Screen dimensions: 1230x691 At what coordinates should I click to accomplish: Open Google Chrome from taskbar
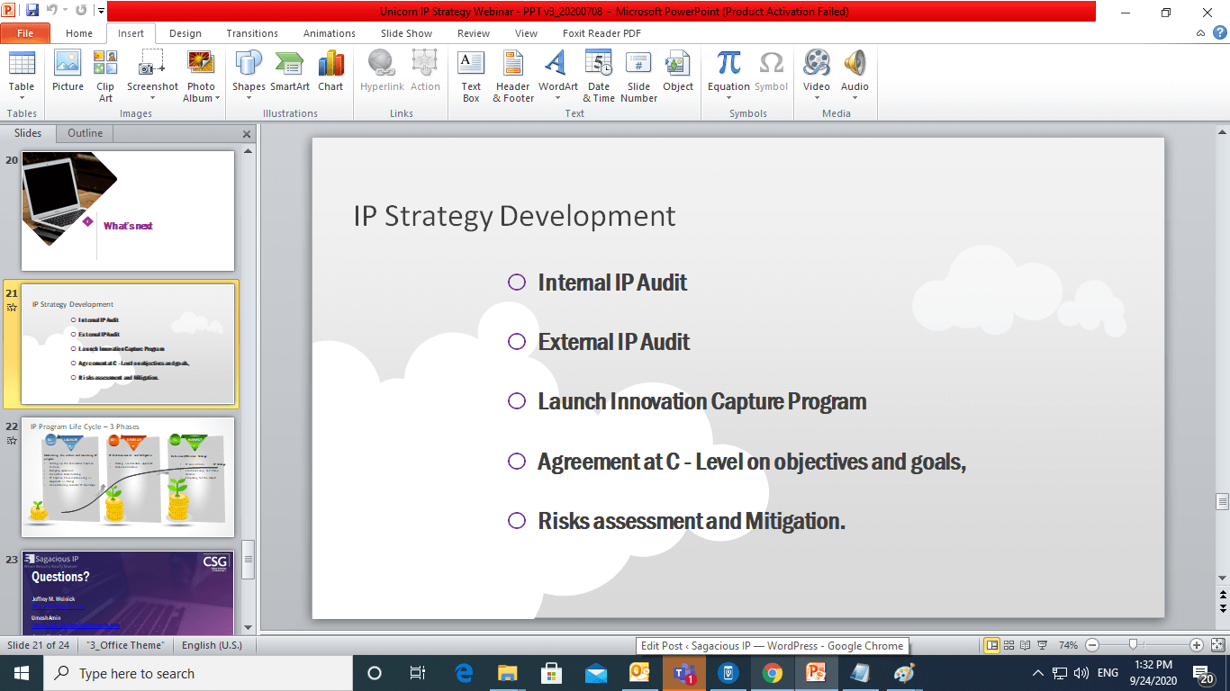click(773, 673)
